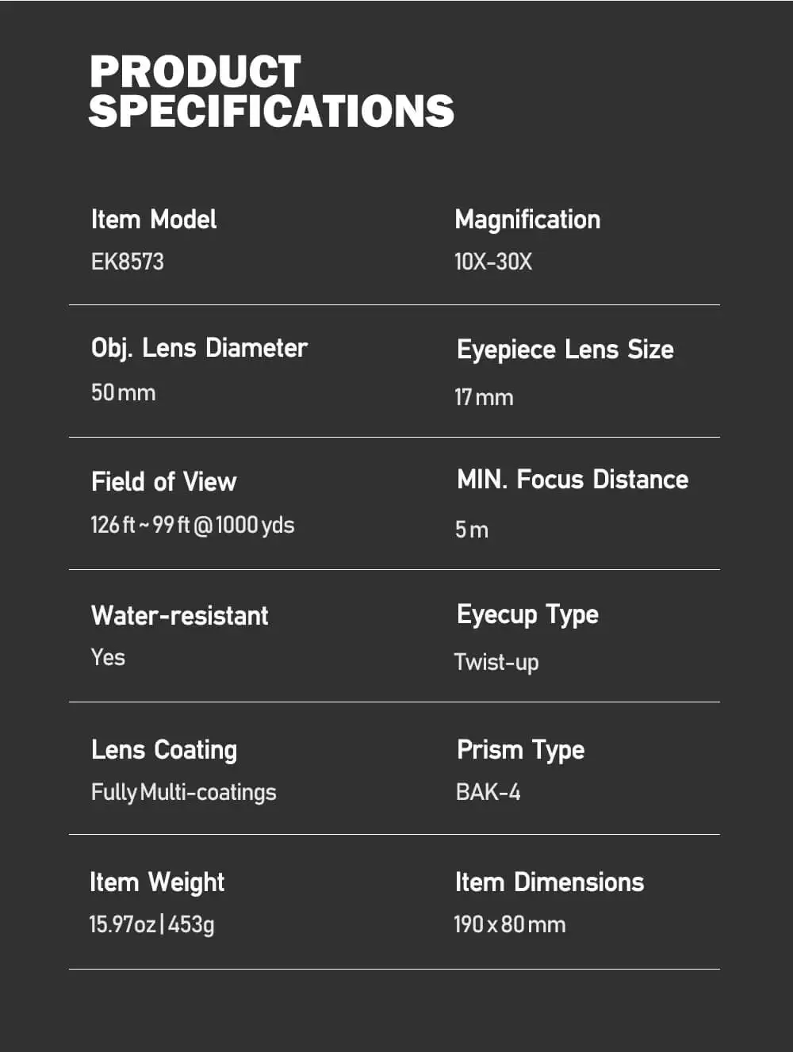Click the 5 m focus distance value

pyautogui.click(x=472, y=530)
